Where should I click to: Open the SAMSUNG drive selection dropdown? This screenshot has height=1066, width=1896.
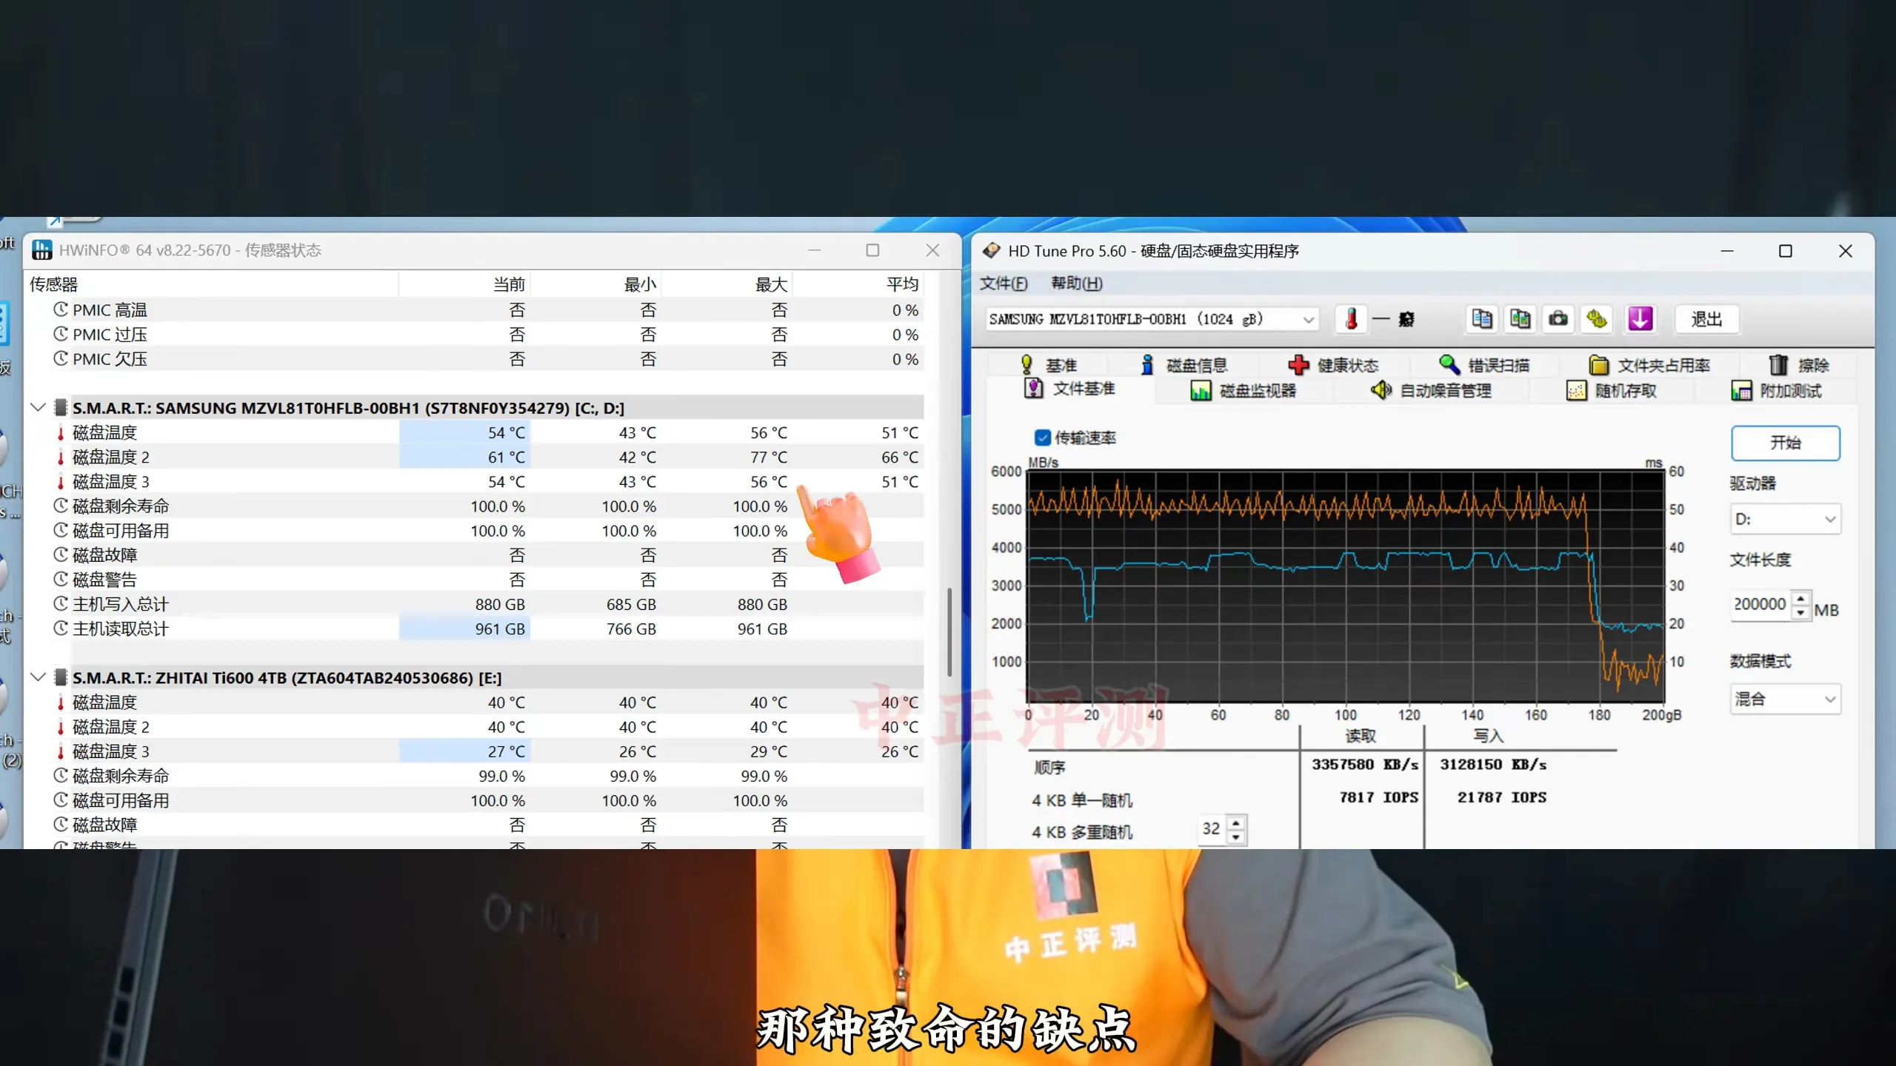[1308, 320]
